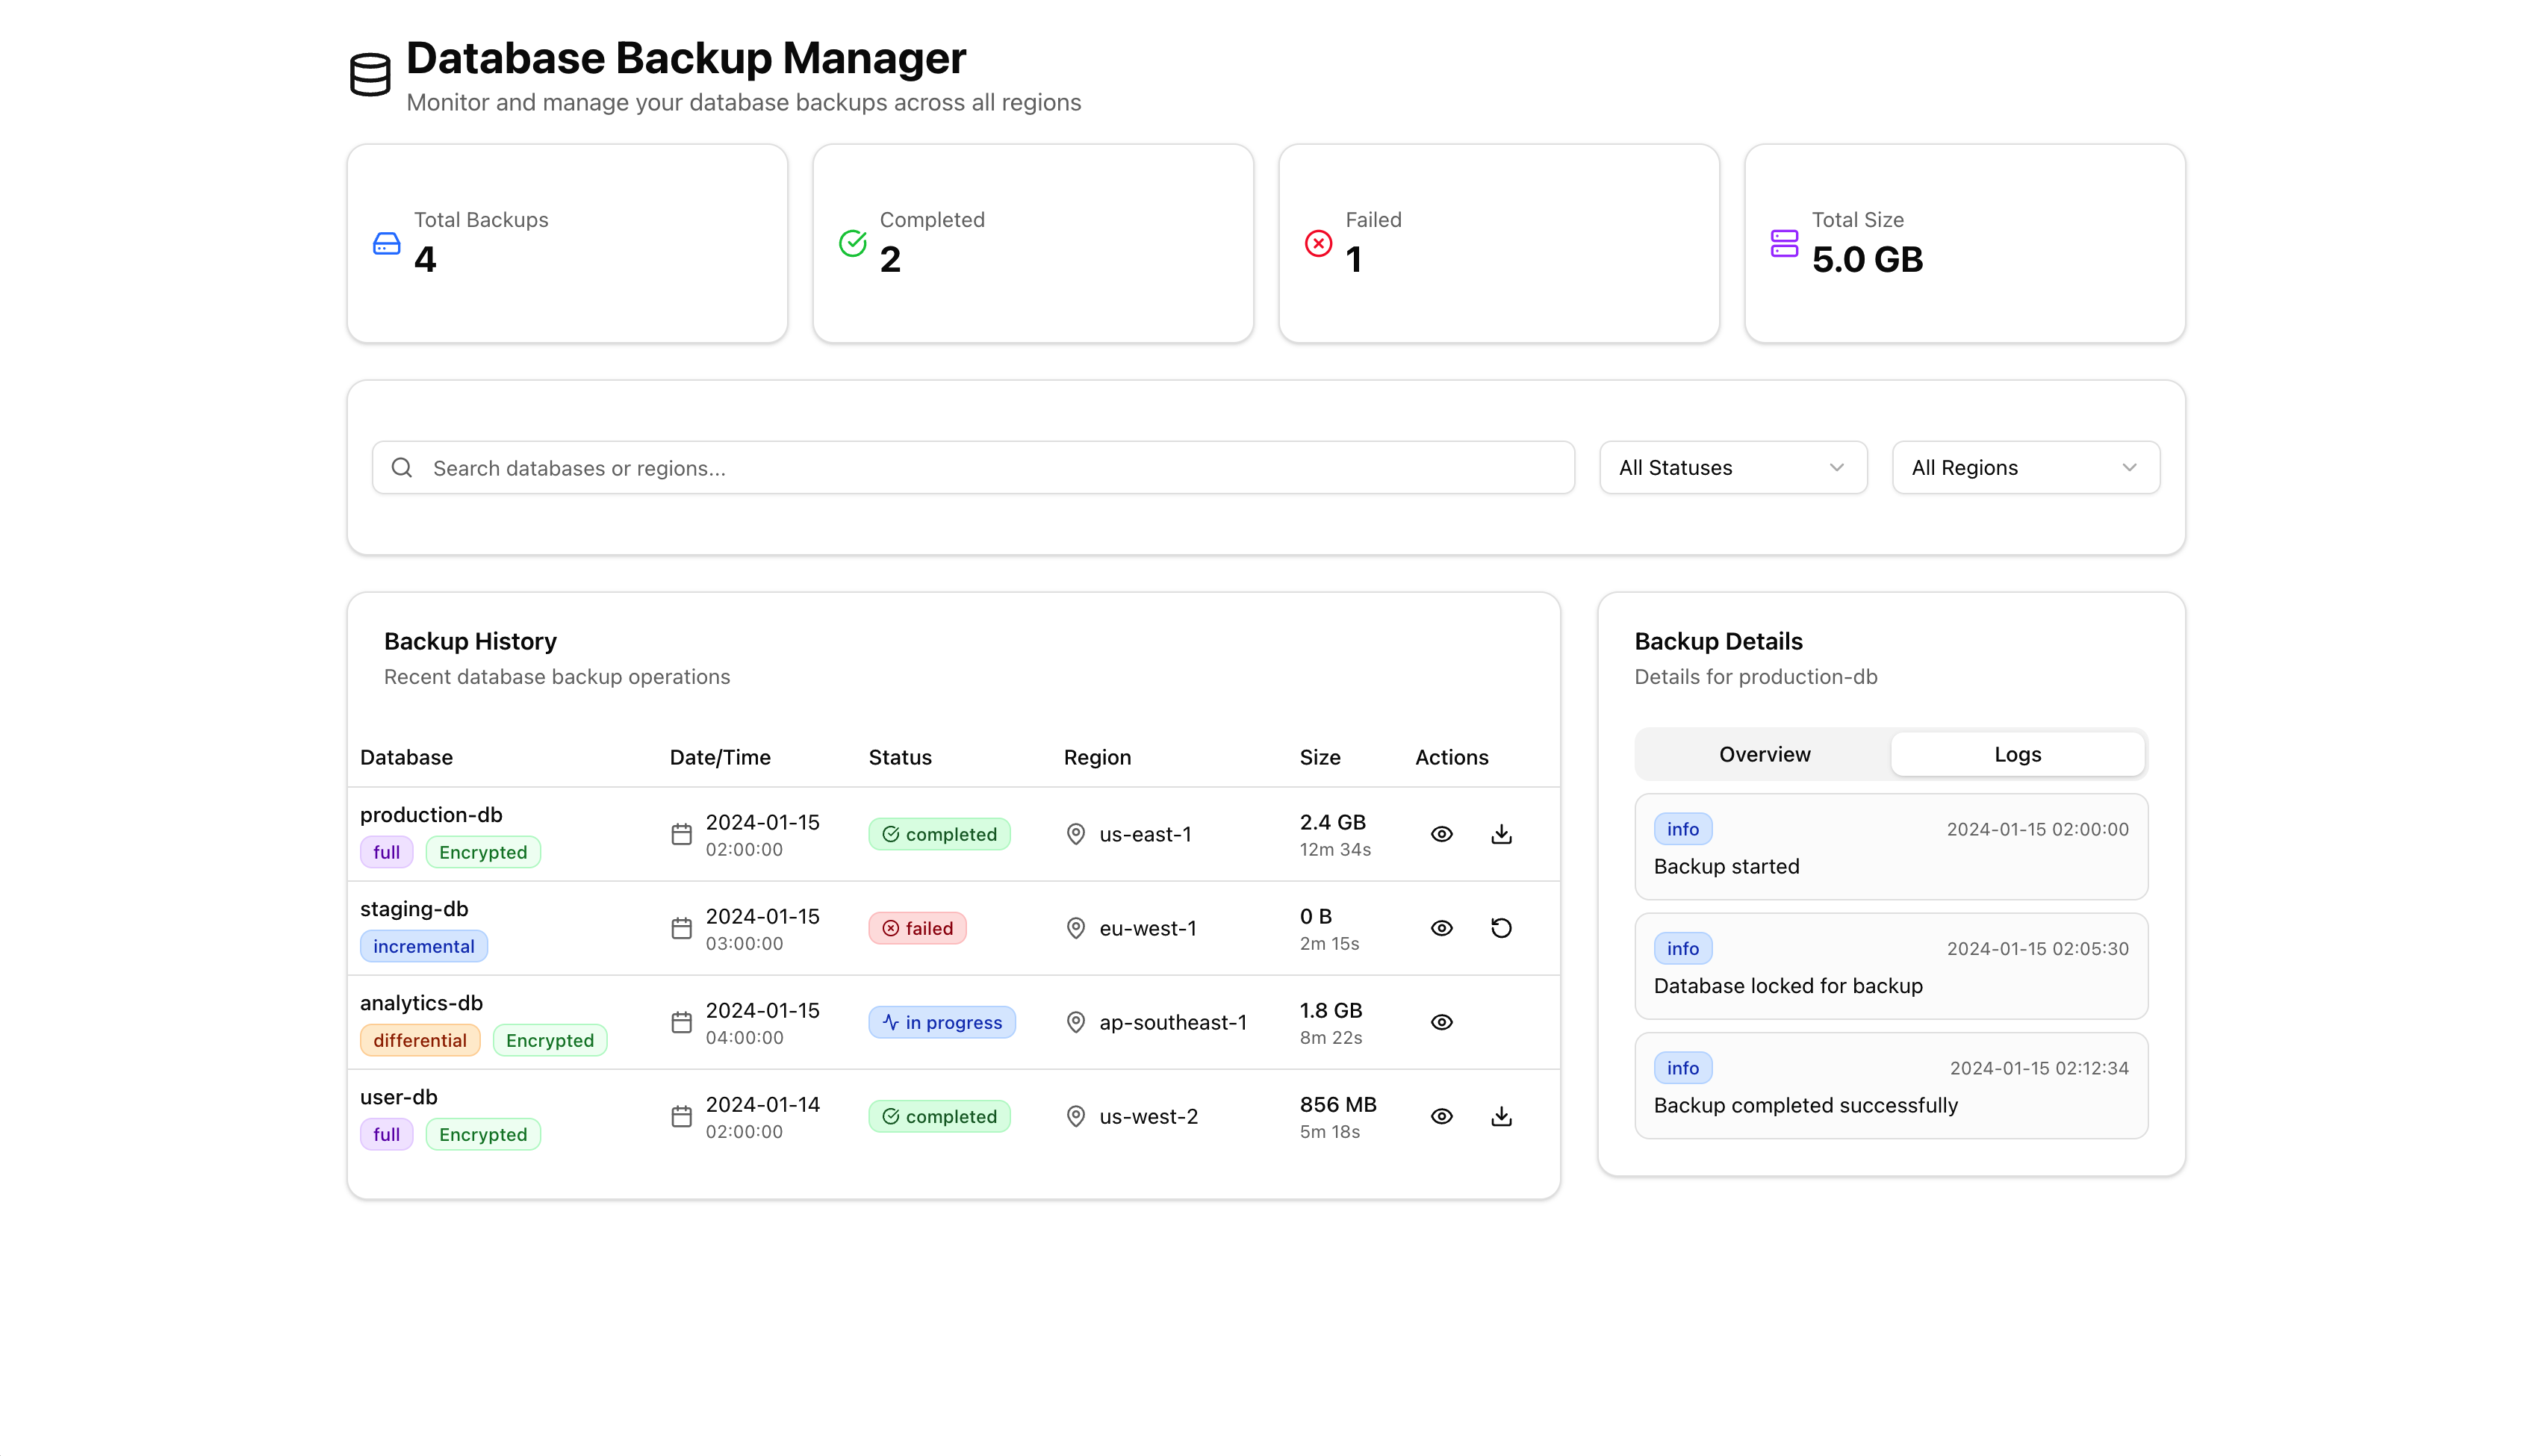Download the user-db backup
The image size is (2530, 1456).
pos(1501,1116)
